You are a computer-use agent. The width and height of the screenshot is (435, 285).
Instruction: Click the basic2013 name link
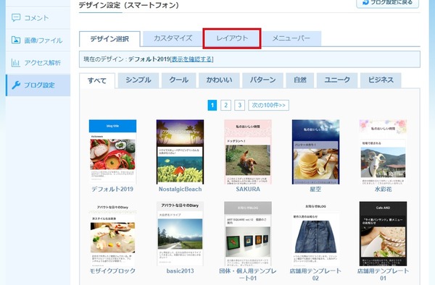180,271
